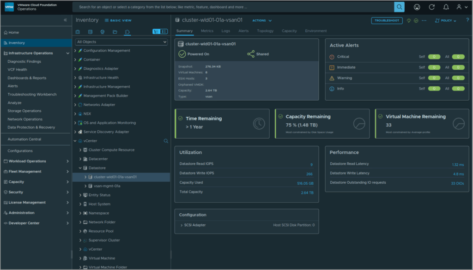Open the user account menu
473x270 pixels.
tap(462, 7)
